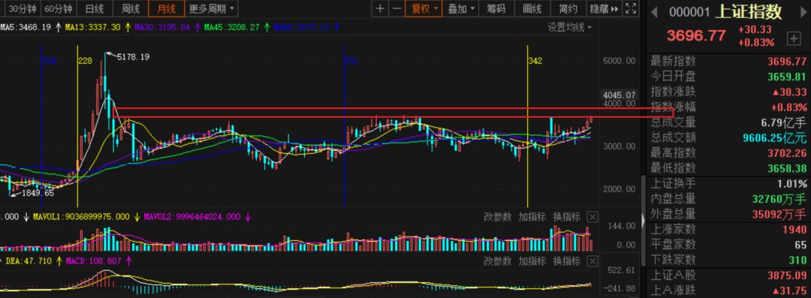Click 加指标 in the MAVOL panel

tap(532, 216)
